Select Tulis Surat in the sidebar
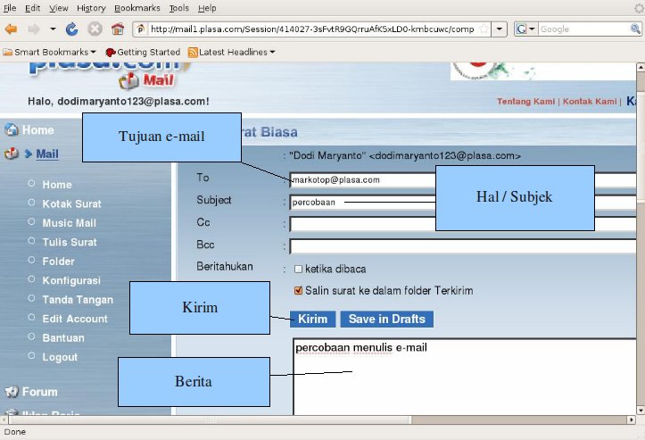The image size is (645, 440). (70, 242)
